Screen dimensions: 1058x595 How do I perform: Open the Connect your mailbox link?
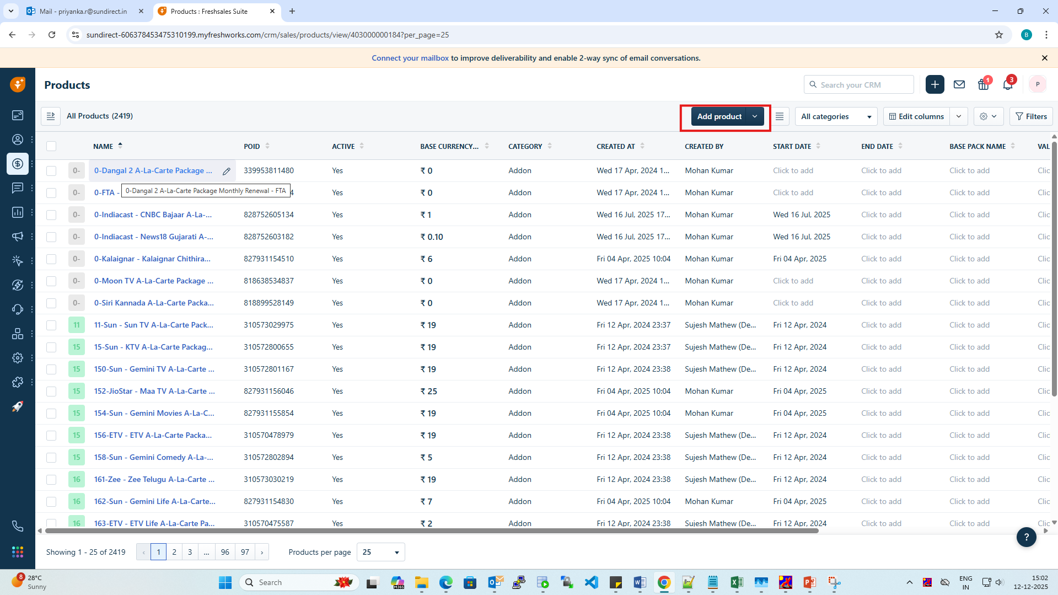pos(410,58)
